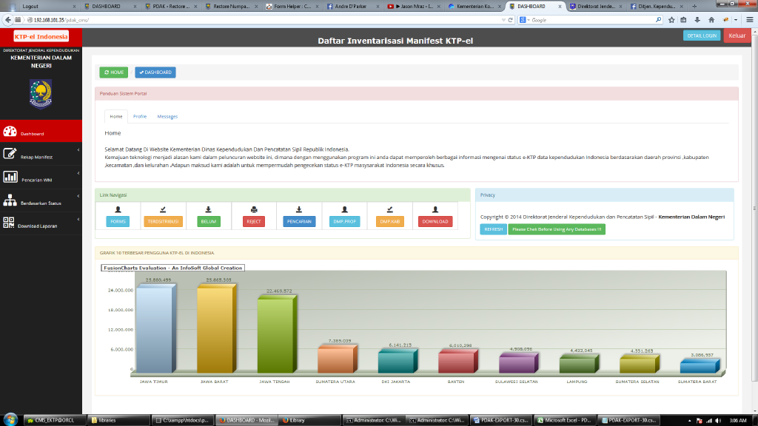Image resolution: width=758 pixels, height=426 pixels.
Task: Click the DETAIL LOGIN button
Action: click(701, 35)
